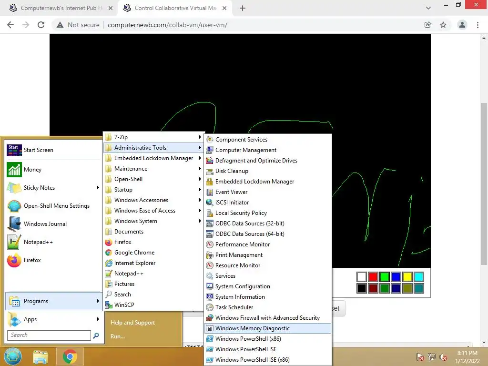Open Programs menu item
This screenshot has height=366, width=488.
[53, 301]
